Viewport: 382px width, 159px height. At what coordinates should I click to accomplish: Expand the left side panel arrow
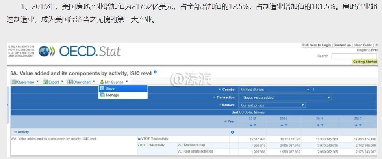click(8, 105)
